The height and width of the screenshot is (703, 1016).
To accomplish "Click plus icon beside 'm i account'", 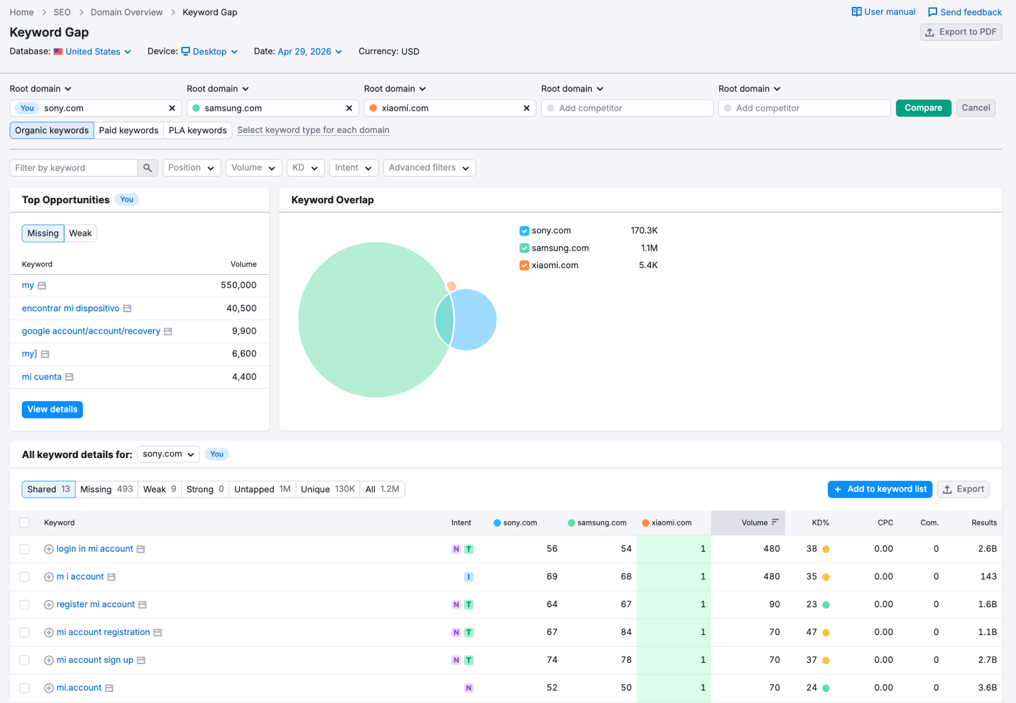I will point(49,577).
